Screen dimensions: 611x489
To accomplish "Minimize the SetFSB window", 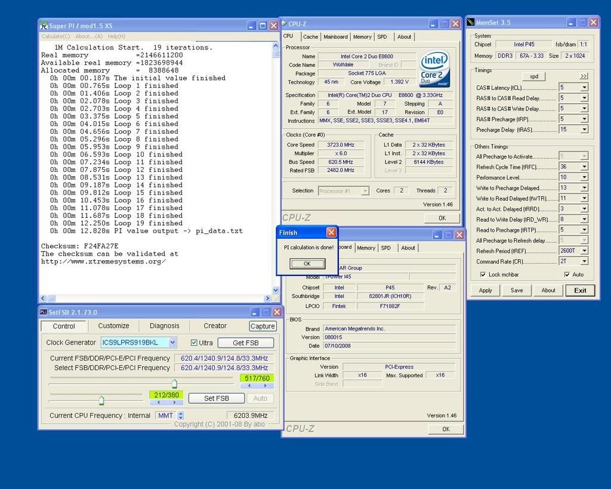I will pos(254,312).
